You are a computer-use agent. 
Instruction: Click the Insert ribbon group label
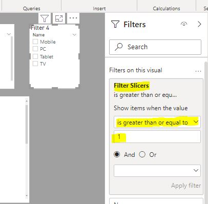click(x=99, y=9)
